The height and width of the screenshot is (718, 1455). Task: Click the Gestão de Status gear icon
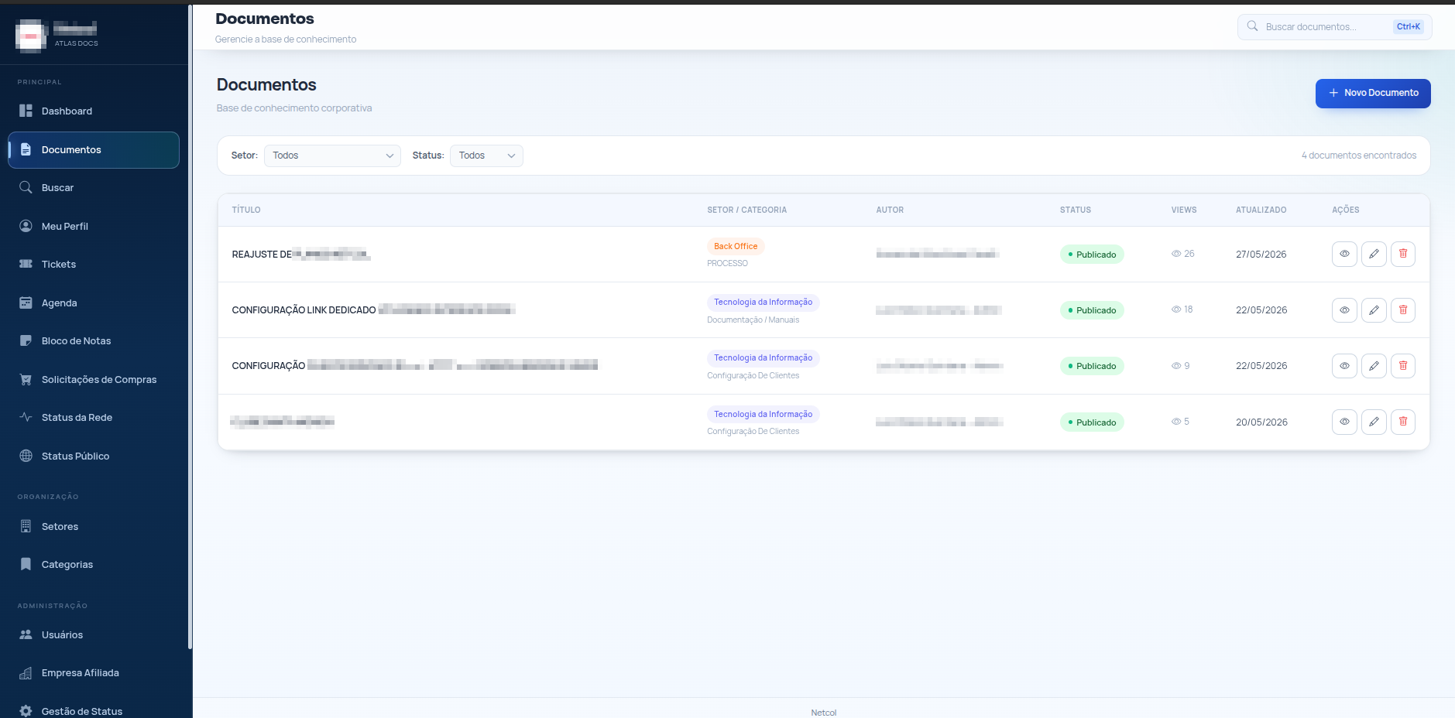[x=26, y=711]
